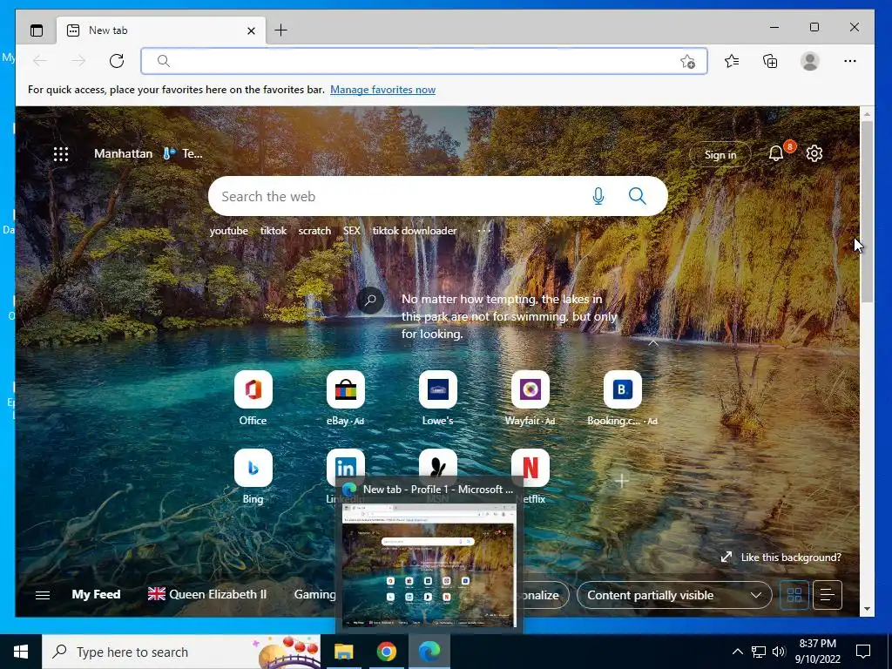The image size is (892, 669).
Task: Open the feed hamburger menu icon
Action: pyautogui.click(x=43, y=595)
